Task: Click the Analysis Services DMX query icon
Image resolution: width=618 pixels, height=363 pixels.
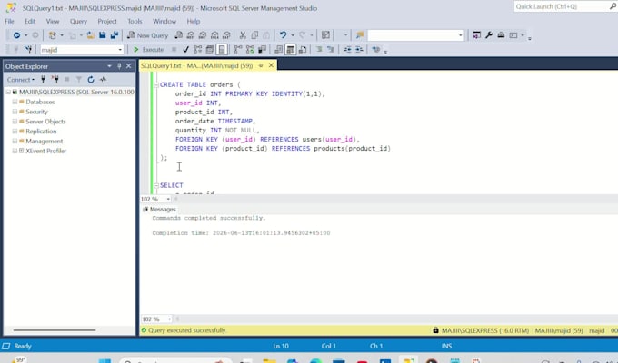Action: pyautogui.click(x=203, y=35)
